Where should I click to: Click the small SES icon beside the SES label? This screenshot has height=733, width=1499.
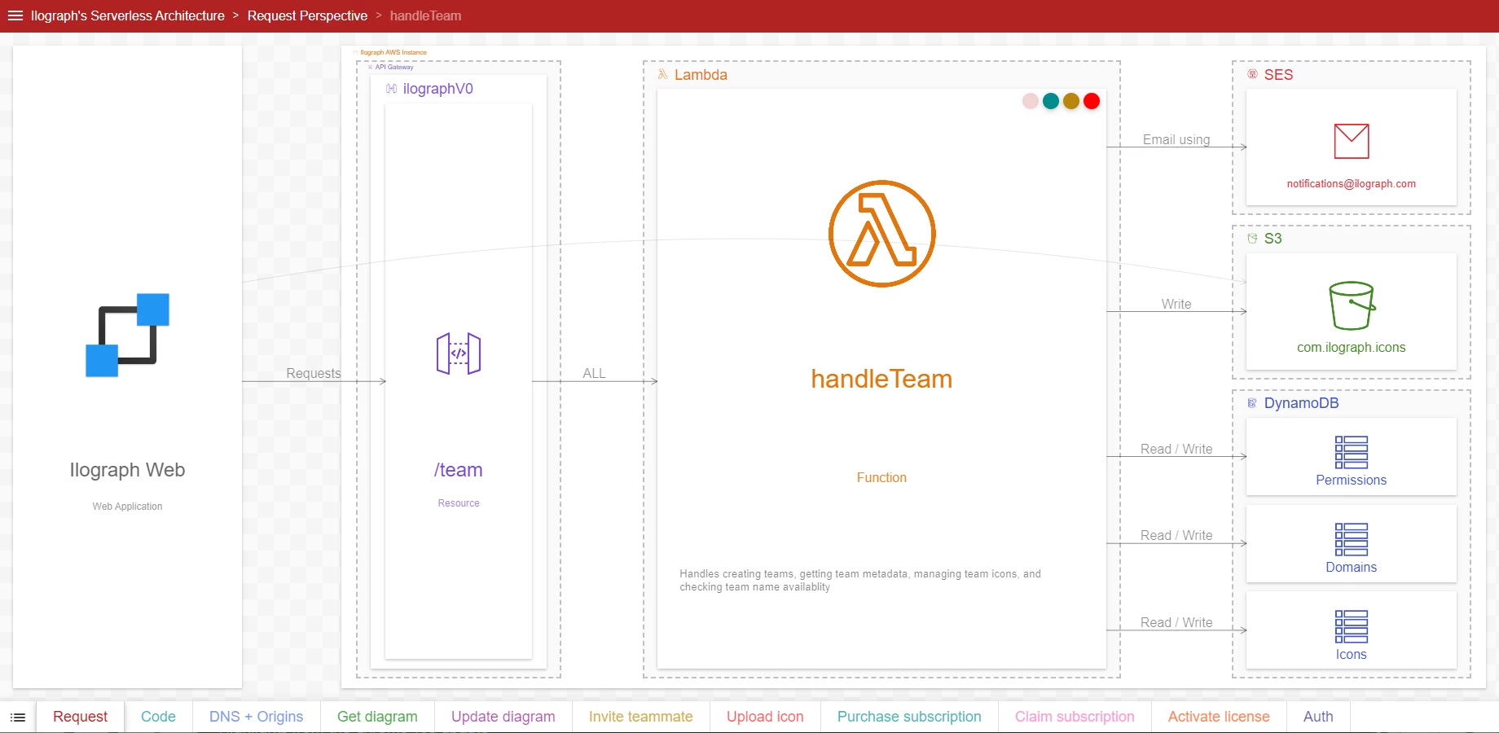pos(1253,74)
